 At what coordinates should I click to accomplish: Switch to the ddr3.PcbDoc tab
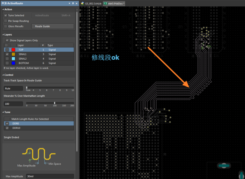tap(114, 4)
